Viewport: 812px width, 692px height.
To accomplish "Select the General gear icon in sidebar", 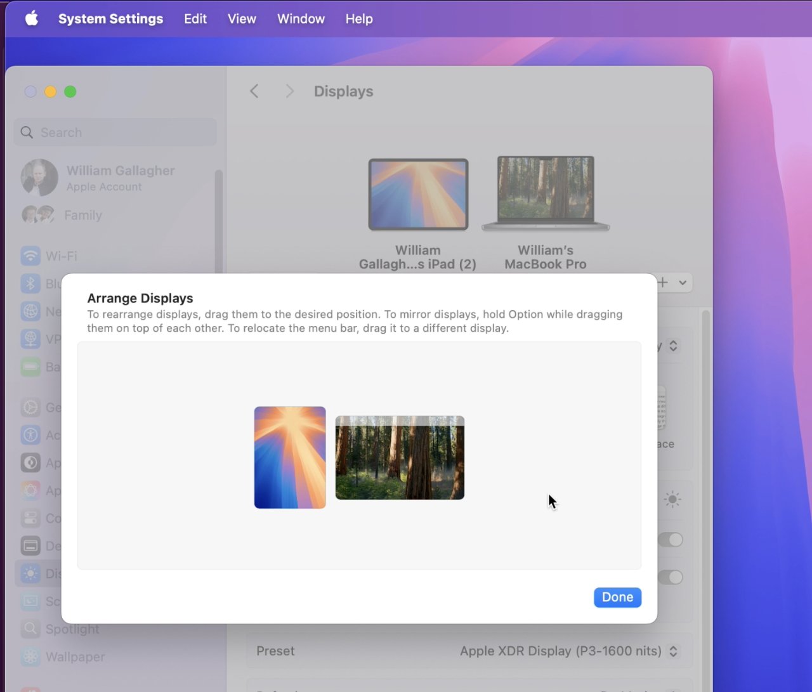I will 30,407.
